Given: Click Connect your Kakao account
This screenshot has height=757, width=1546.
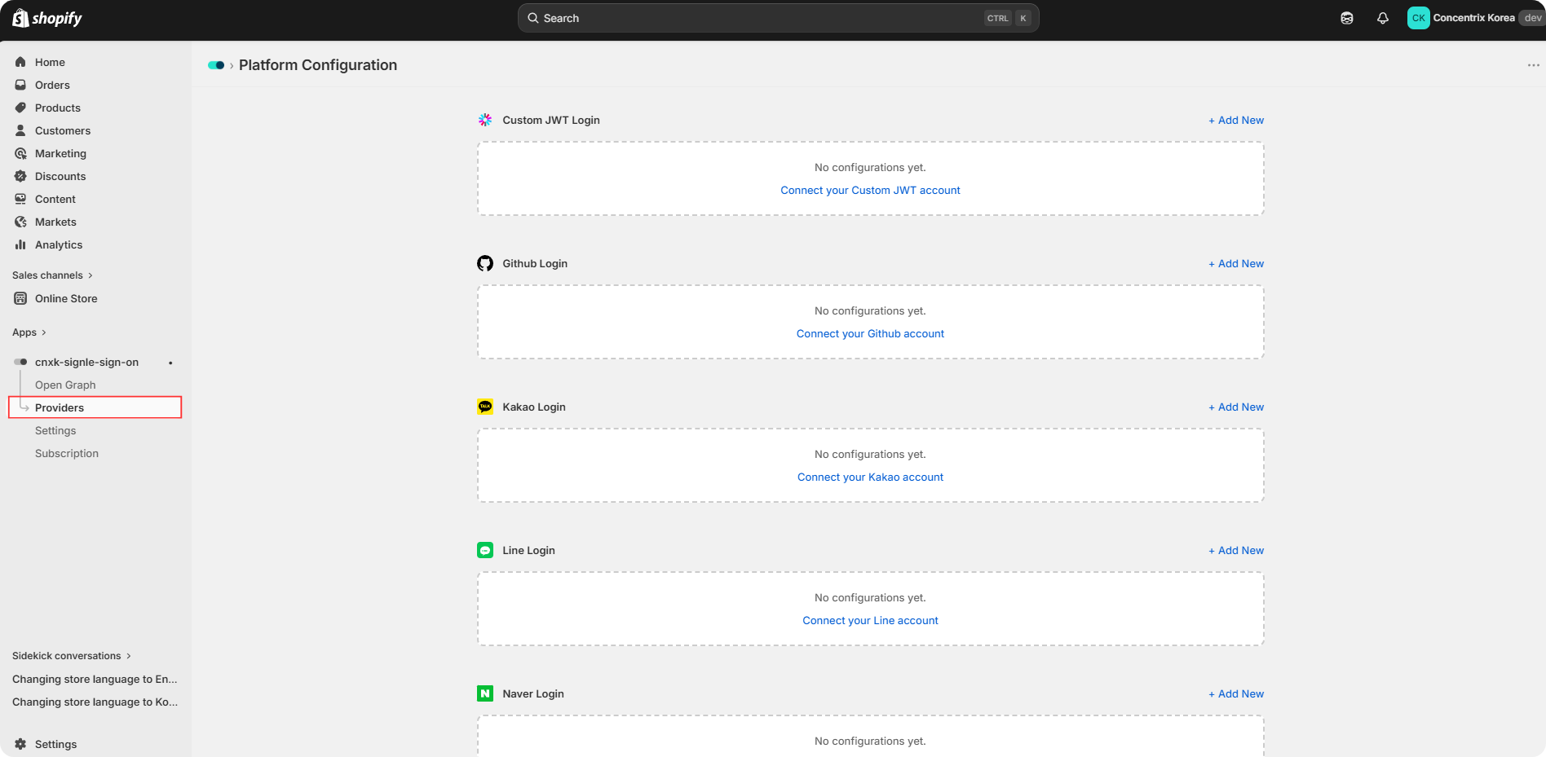Looking at the screenshot, I should click(x=870, y=477).
